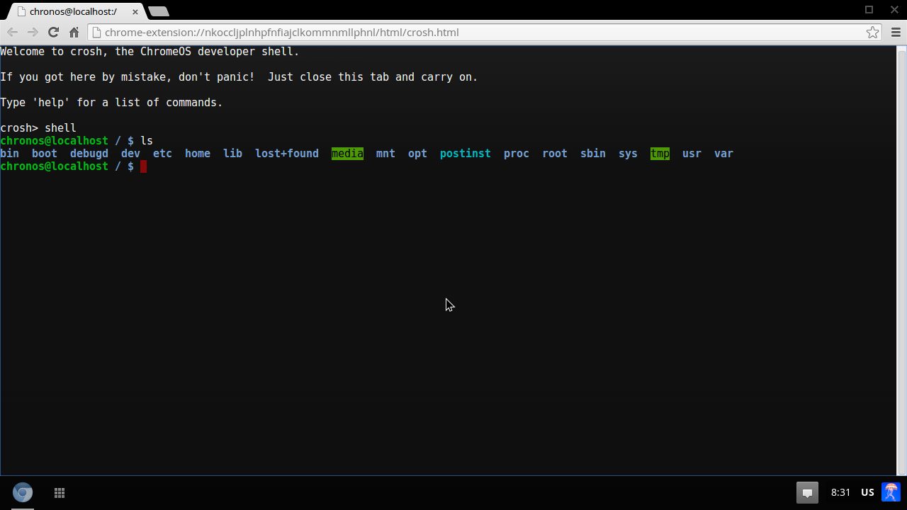Screen dimensions: 907x510
Task: Click the browser Back arrow button
Action: click(x=12, y=33)
